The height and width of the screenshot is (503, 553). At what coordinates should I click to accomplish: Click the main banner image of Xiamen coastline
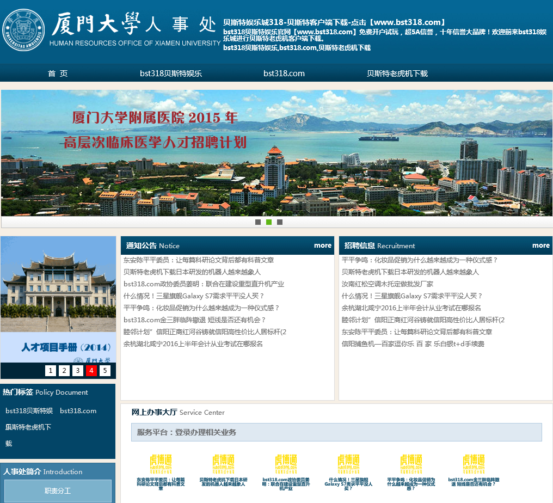pyautogui.click(x=276, y=153)
